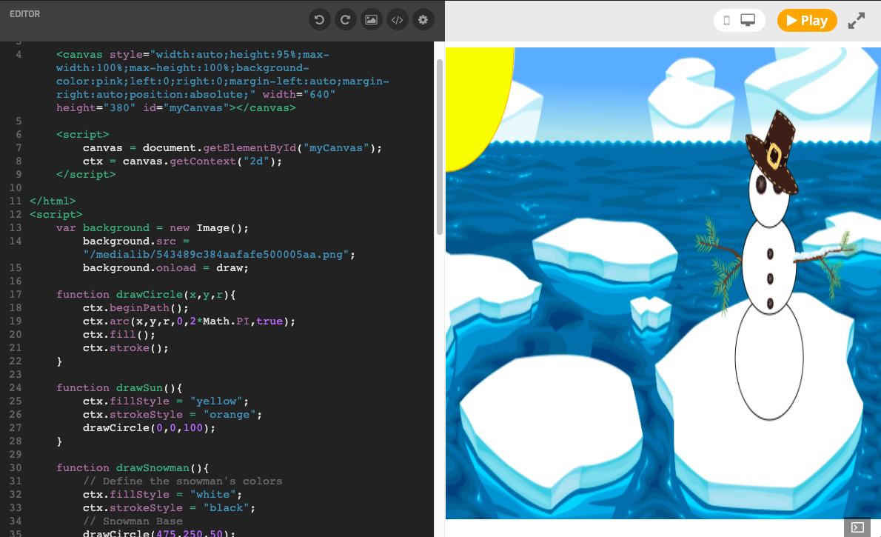
Task: Click the 'drawCircle(0,0,100);' code line
Action: [x=149, y=428]
